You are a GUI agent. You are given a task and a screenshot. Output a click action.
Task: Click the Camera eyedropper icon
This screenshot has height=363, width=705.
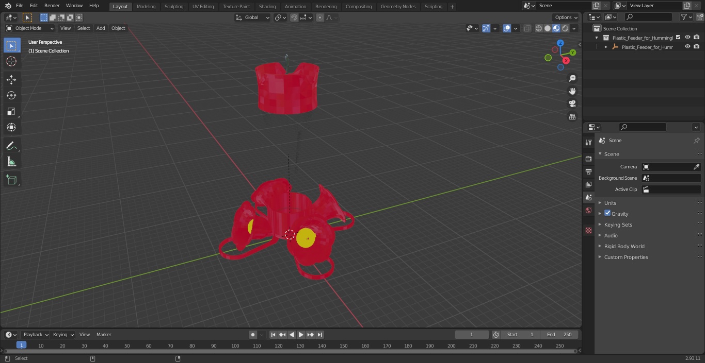click(x=696, y=167)
